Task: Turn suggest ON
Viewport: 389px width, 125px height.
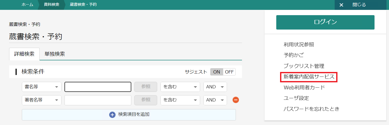Action: tap(217, 72)
